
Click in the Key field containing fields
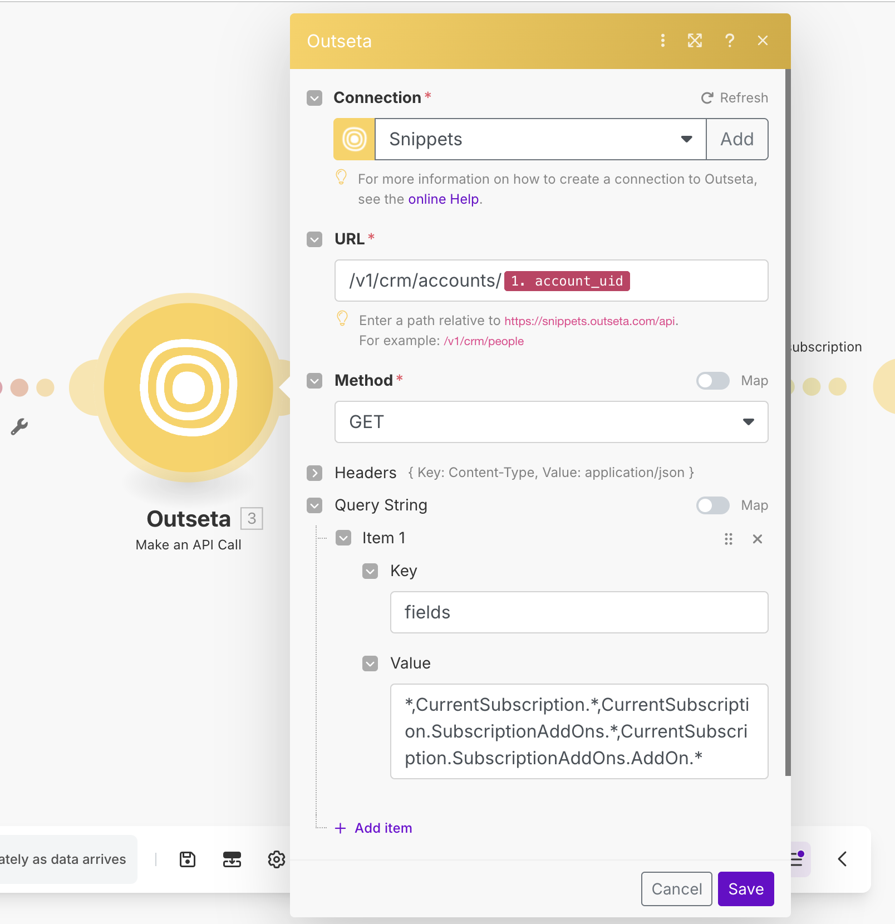tap(579, 612)
